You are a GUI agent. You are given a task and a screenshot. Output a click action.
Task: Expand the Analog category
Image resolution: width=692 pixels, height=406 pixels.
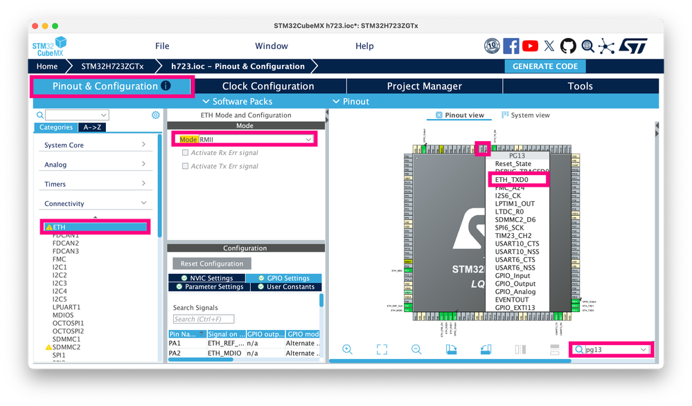[96, 165]
